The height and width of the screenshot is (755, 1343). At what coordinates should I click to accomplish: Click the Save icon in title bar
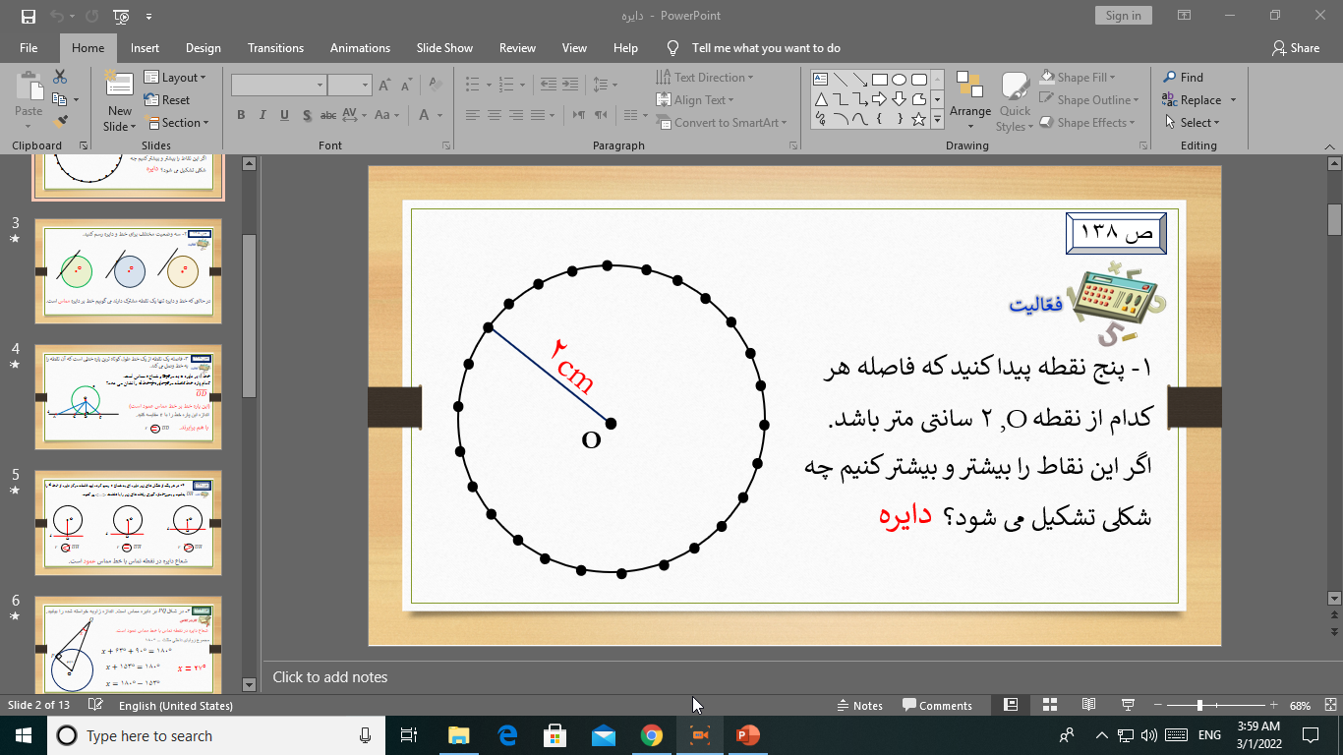29,16
